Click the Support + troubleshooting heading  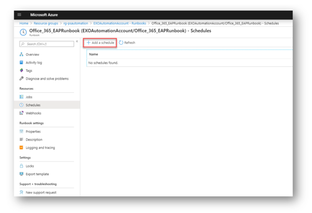pos(38,184)
